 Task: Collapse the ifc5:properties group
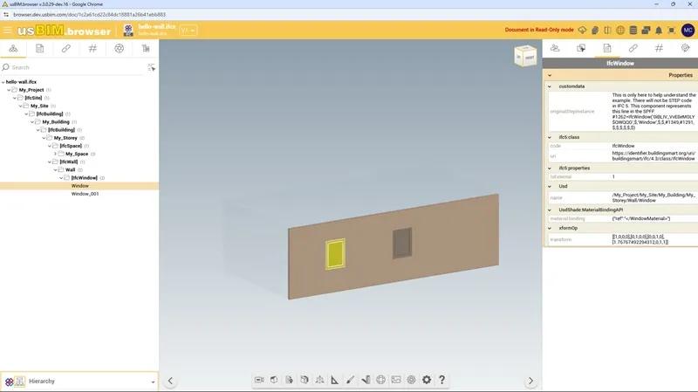pos(550,168)
